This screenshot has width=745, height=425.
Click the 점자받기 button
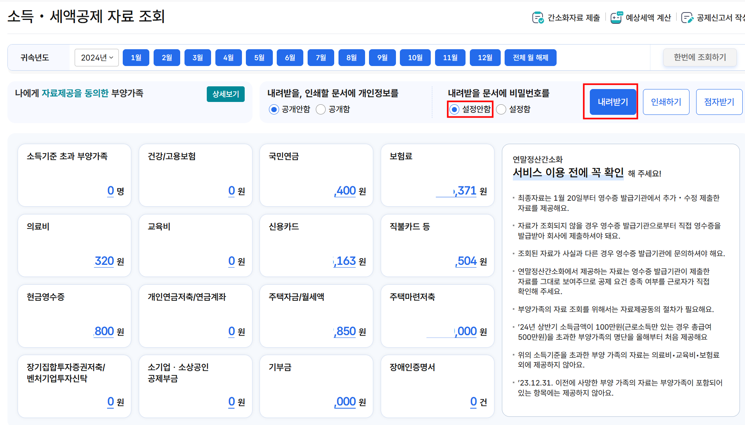coord(719,102)
